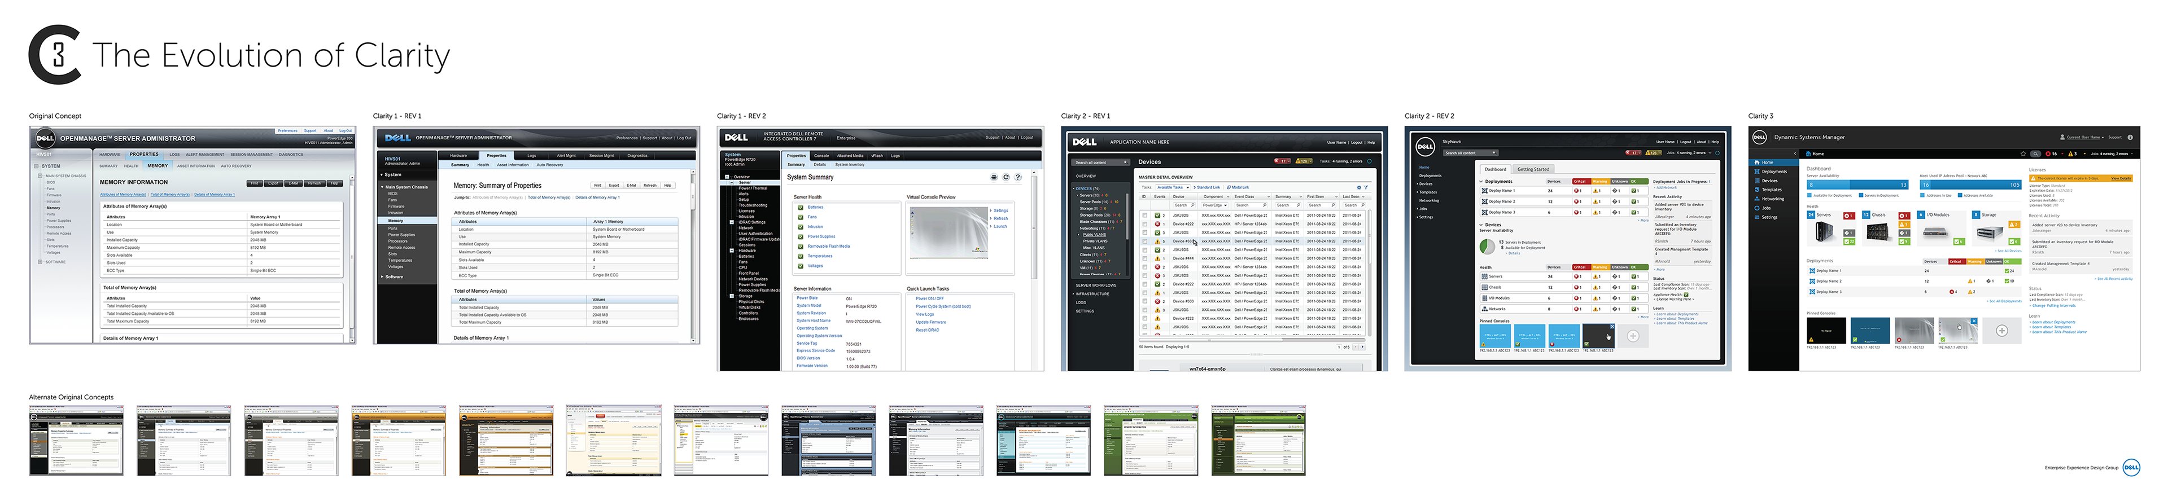The width and height of the screenshot is (2168, 501).
Task: Select Memory in Clarity 1 REV 1 sidebar
Action: pyautogui.click(x=407, y=221)
